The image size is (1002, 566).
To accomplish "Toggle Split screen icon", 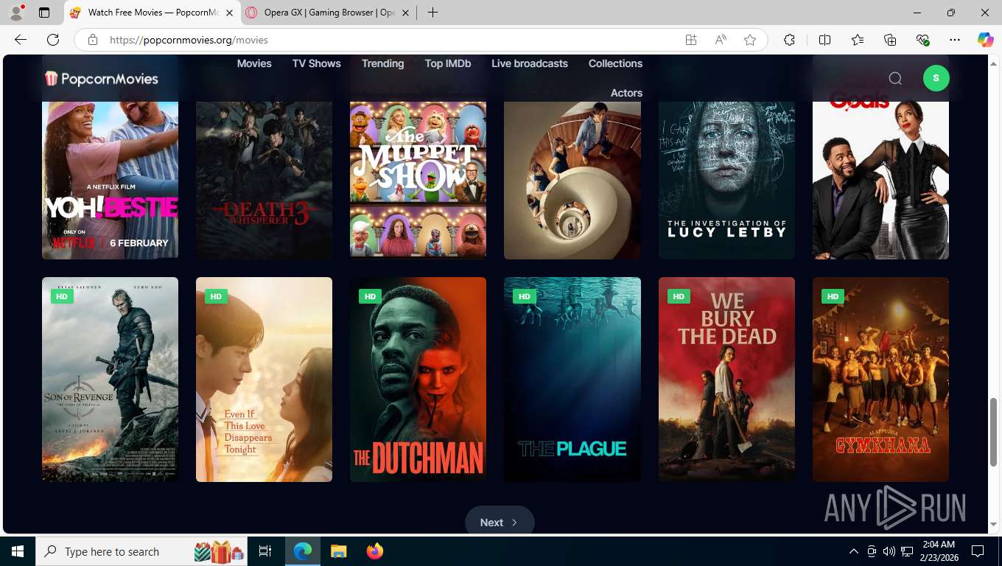I will (x=824, y=40).
